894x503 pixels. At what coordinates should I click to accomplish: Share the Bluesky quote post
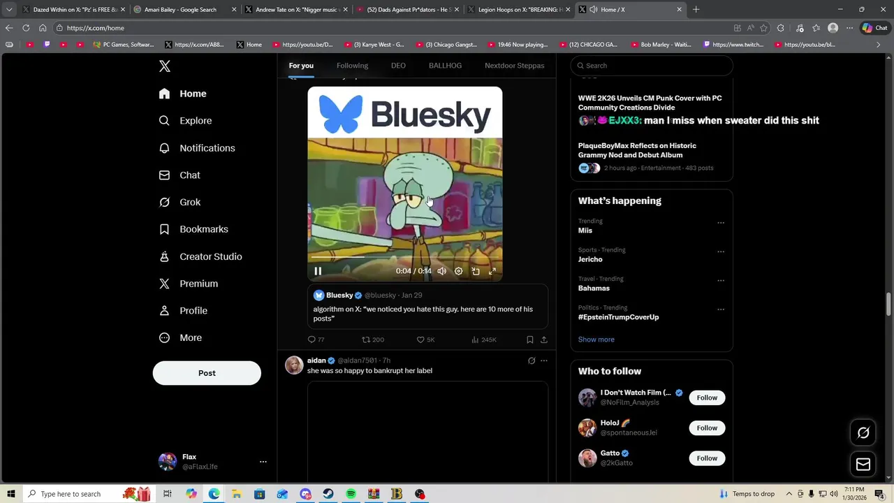544,340
